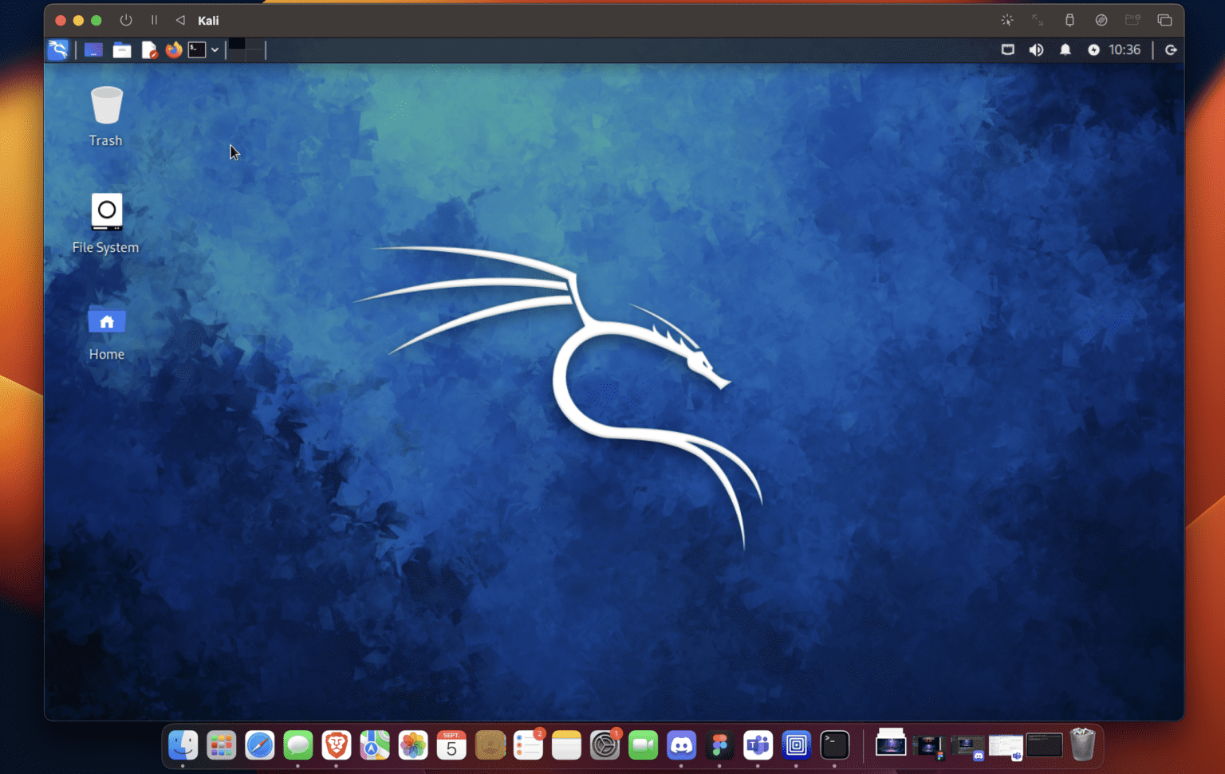This screenshot has height=774, width=1225.
Task: Open the file manager in Kali panel
Action: coord(122,50)
